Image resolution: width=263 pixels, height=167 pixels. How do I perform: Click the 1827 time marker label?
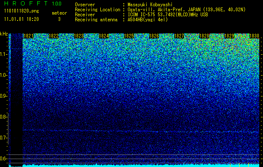tap(179, 36)
